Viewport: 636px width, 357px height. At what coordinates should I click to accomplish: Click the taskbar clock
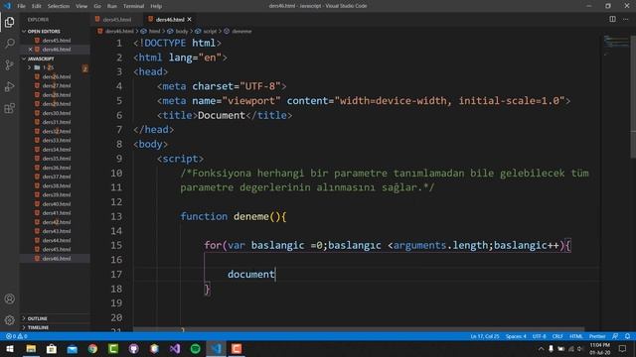tap(600, 349)
